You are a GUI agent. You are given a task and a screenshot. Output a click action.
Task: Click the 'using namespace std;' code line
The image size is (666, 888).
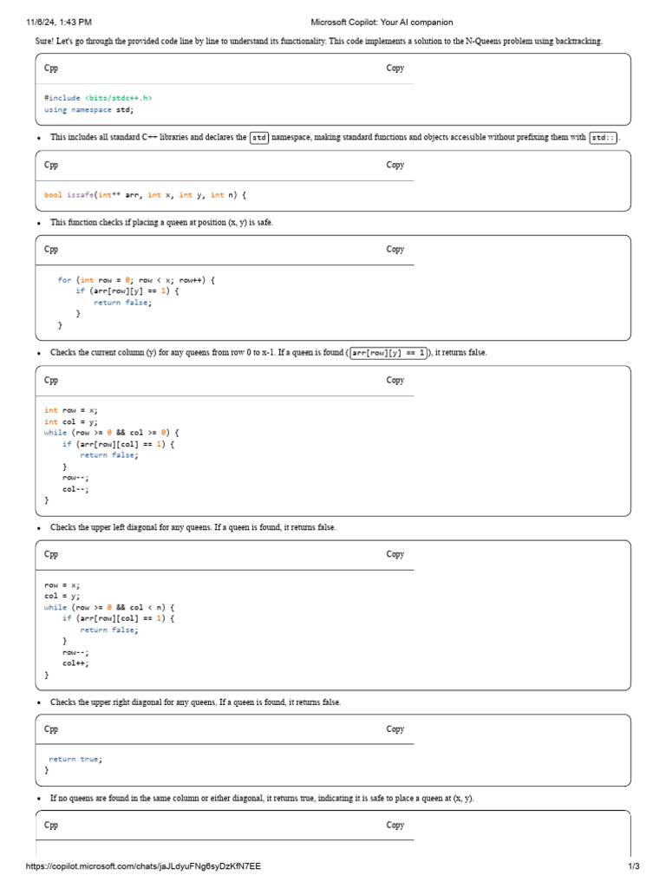(89, 109)
